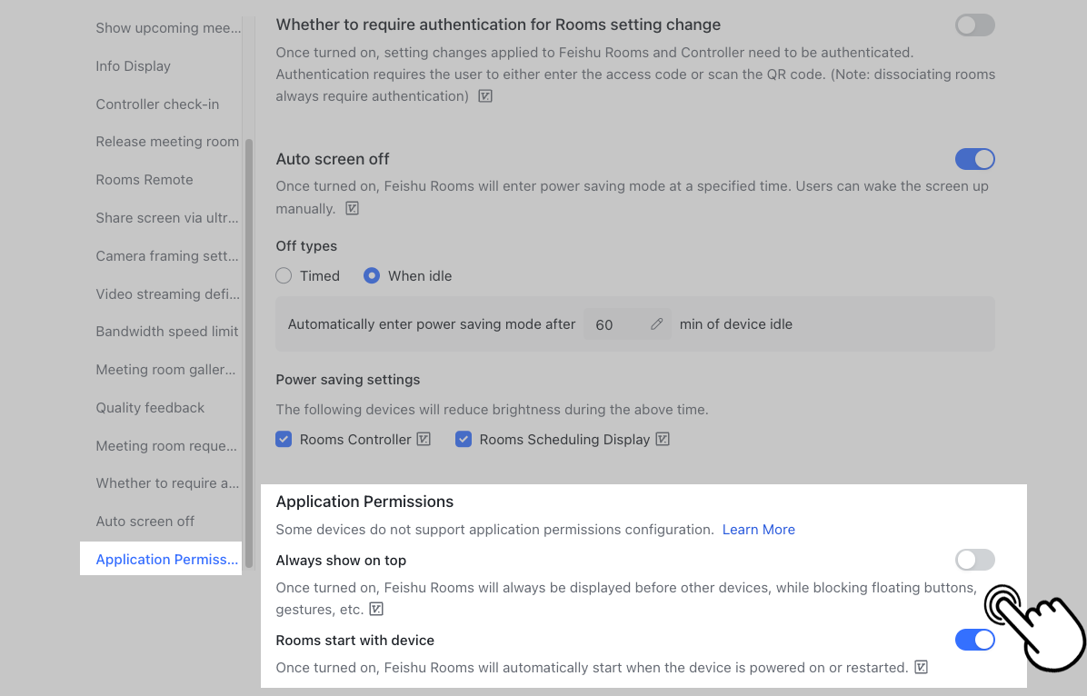Click the help icon after Rooms start description
The width and height of the screenshot is (1087, 696).
(921, 667)
